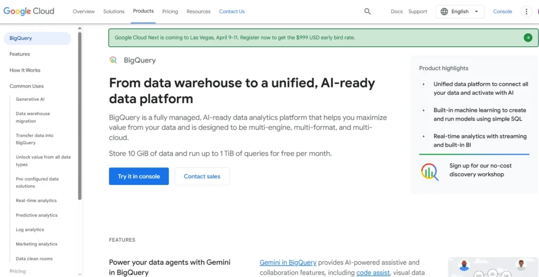Select Marketing analytics sidebar item
The image size is (539, 277).
tap(36, 244)
